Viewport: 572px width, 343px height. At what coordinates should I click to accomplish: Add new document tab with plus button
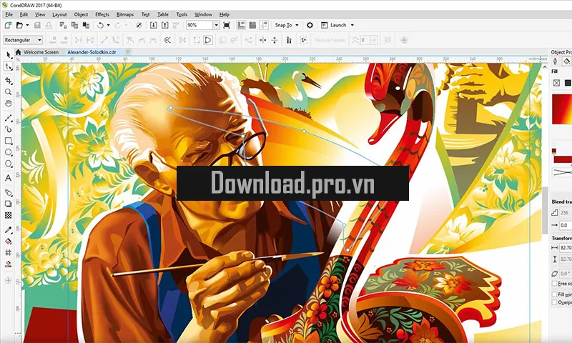128,52
